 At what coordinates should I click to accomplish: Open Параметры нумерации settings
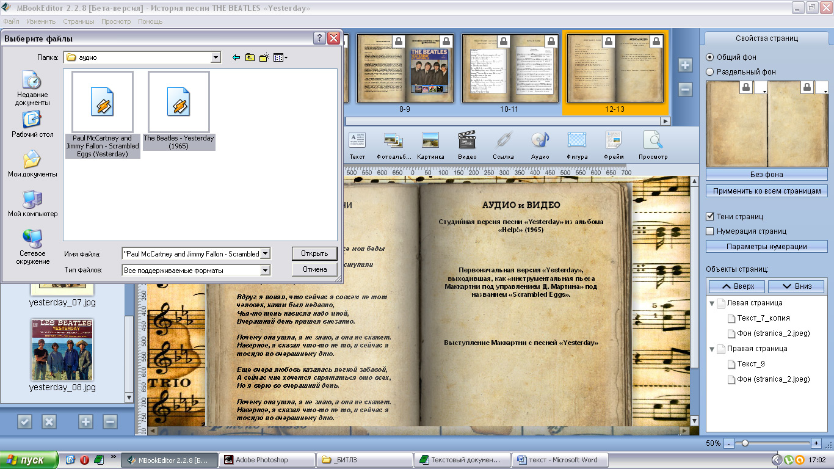click(x=766, y=247)
